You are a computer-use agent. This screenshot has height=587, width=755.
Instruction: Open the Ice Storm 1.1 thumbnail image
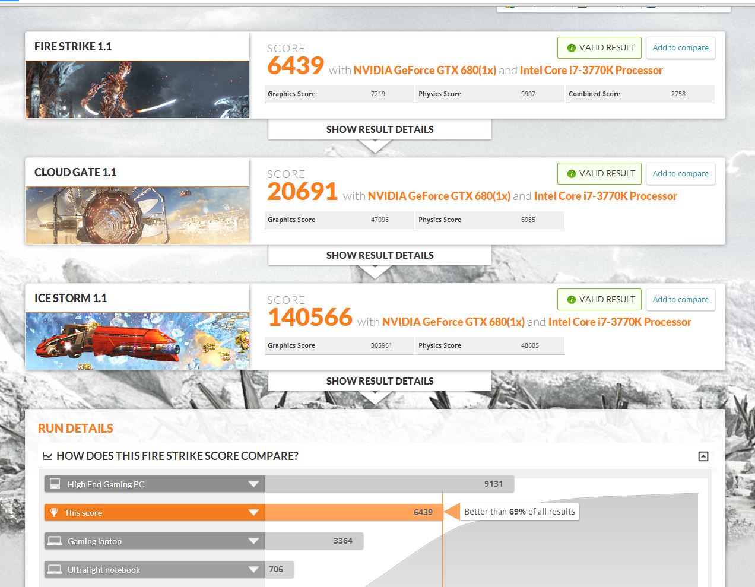(x=137, y=341)
